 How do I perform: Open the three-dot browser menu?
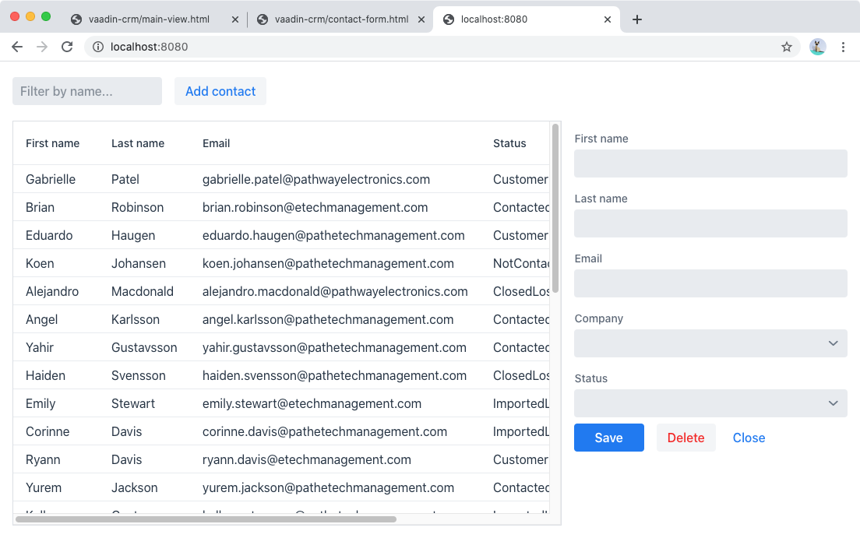click(844, 47)
